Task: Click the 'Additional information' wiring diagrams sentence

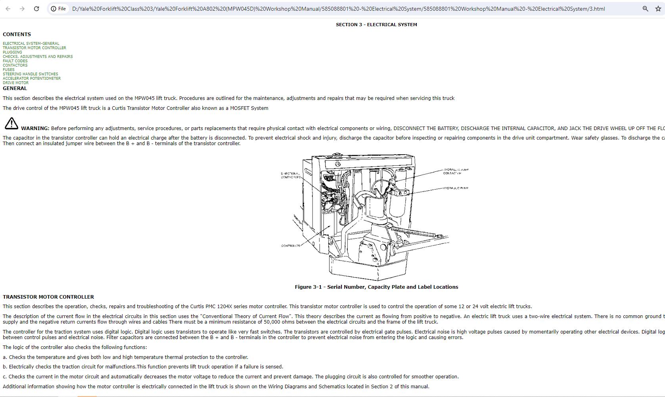Action: [x=216, y=387]
